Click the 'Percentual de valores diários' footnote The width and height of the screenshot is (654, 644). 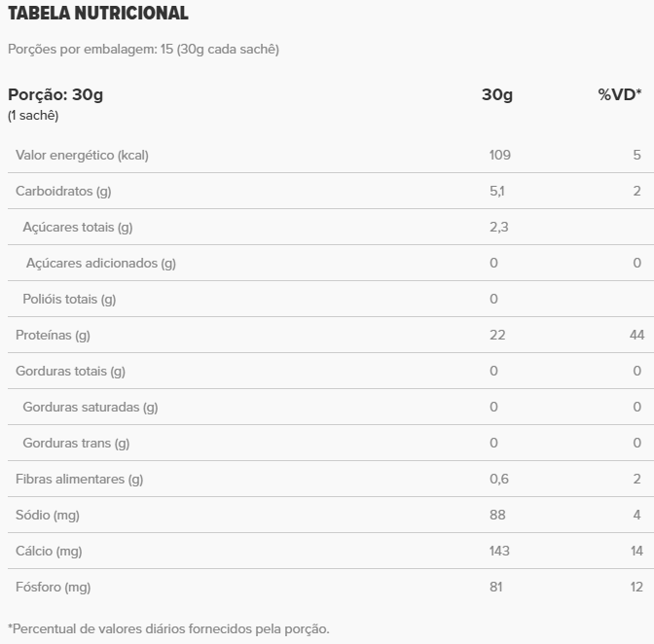[168, 628]
